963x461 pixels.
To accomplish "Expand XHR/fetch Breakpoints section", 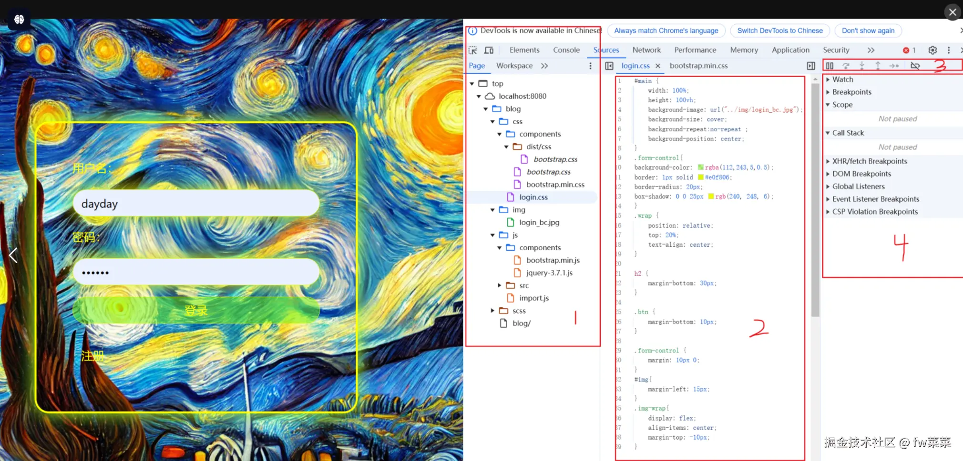I will (x=828, y=161).
